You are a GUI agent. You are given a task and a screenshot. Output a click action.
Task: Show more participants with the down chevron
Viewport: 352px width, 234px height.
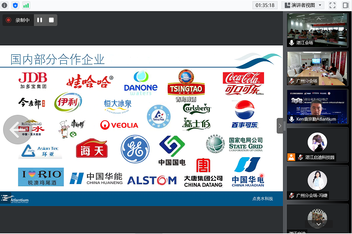[318, 224]
